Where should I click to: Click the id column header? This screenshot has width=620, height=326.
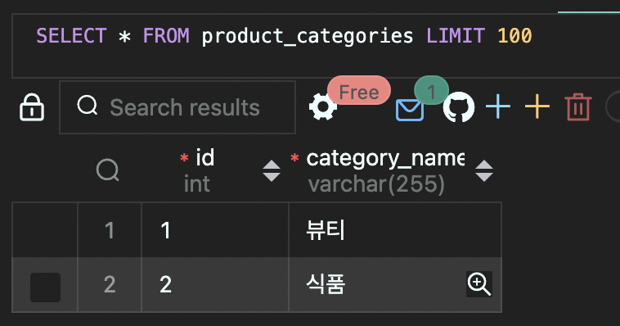(x=204, y=157)
